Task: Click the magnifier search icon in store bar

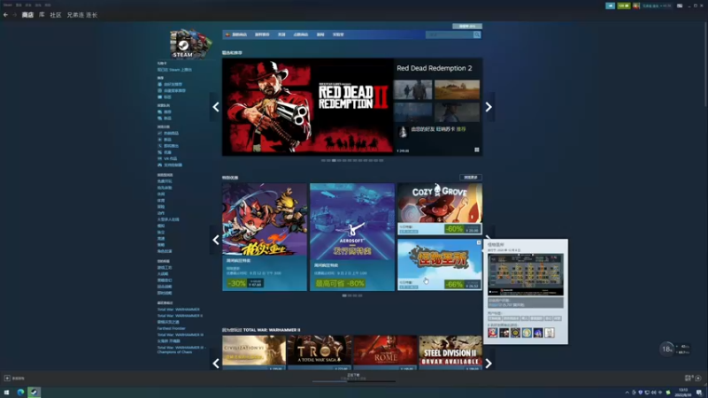Action: tap(477, 34)
